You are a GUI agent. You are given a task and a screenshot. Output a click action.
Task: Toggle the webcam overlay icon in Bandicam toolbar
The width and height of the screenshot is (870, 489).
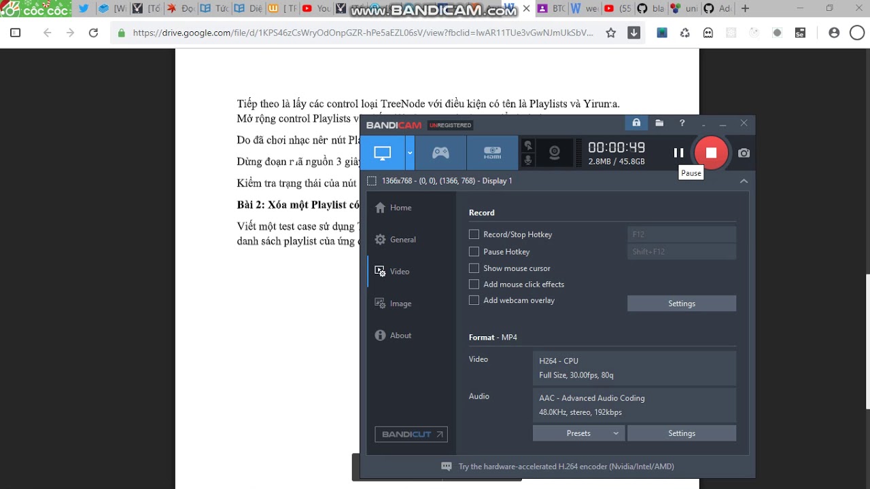pyautogui.click(x=555, y=153)
